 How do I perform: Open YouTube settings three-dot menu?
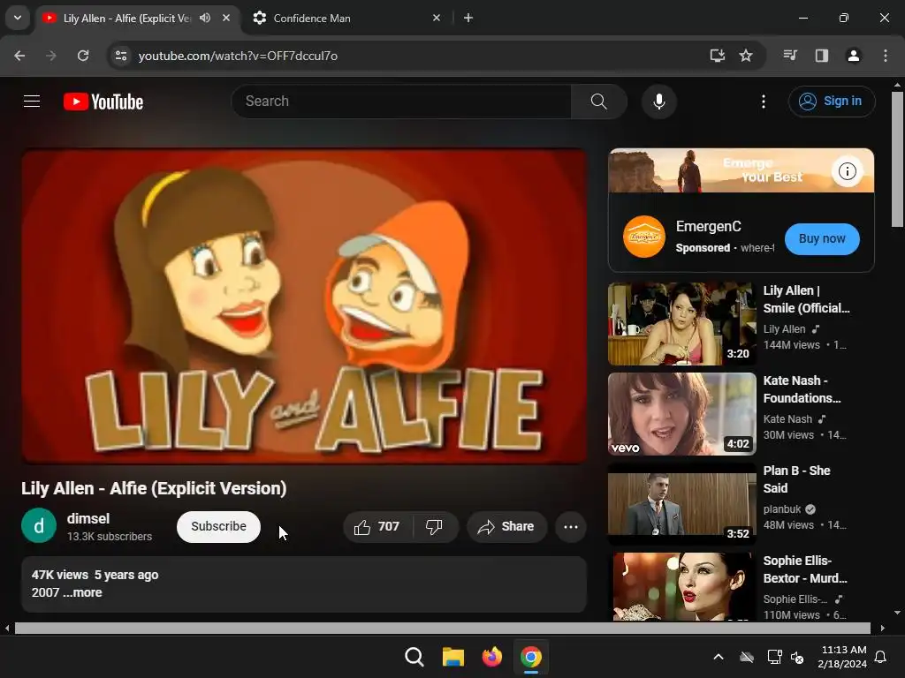[763, 102]
